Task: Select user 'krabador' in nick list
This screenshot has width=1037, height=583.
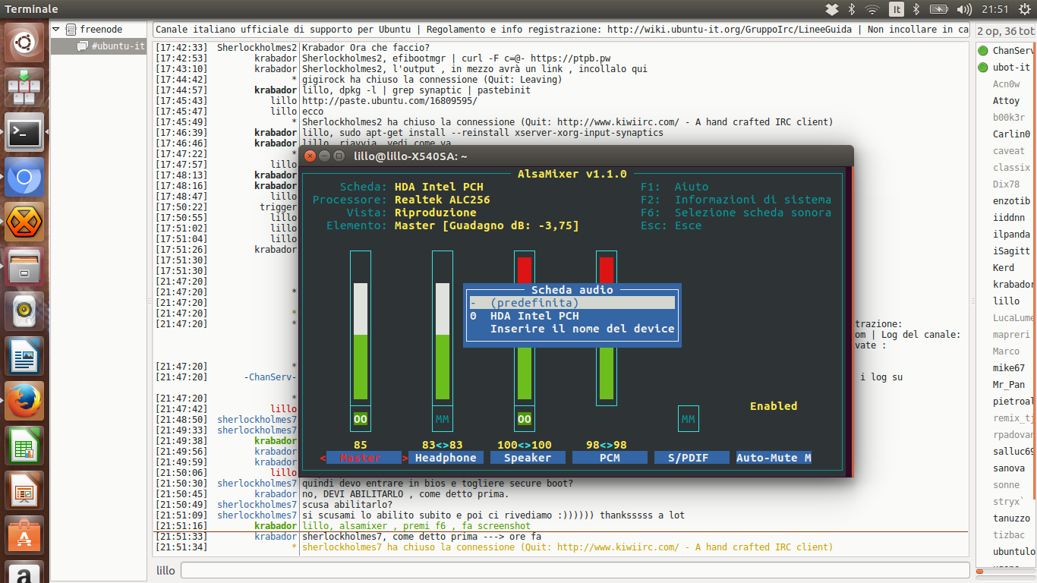Action: [x=1013, y=285]
